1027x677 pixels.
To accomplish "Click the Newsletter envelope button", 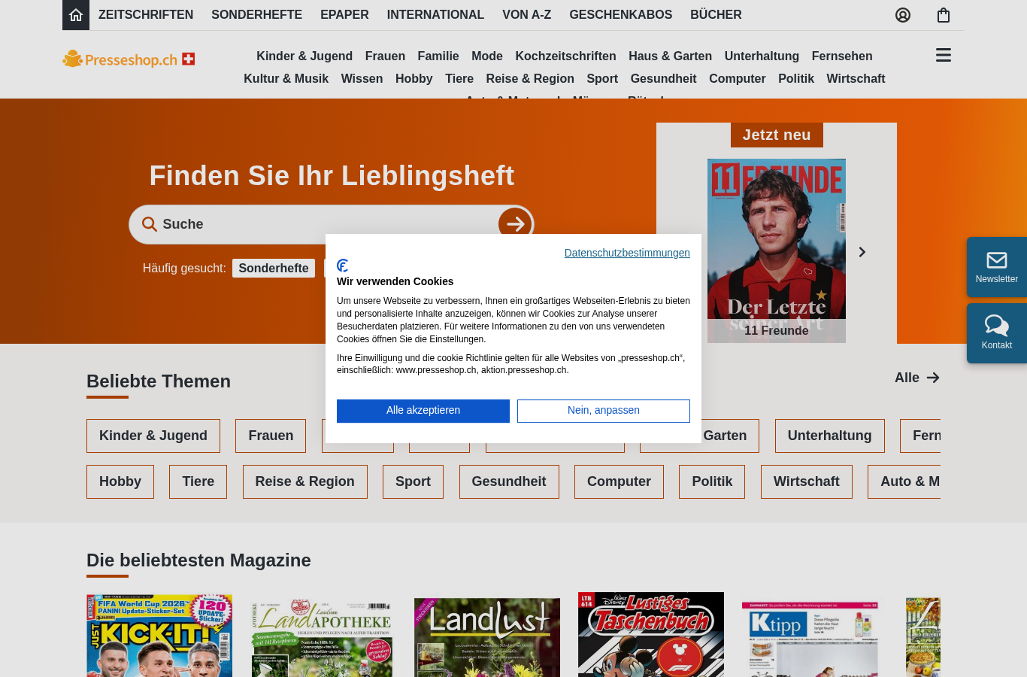I will pos(997,267).
